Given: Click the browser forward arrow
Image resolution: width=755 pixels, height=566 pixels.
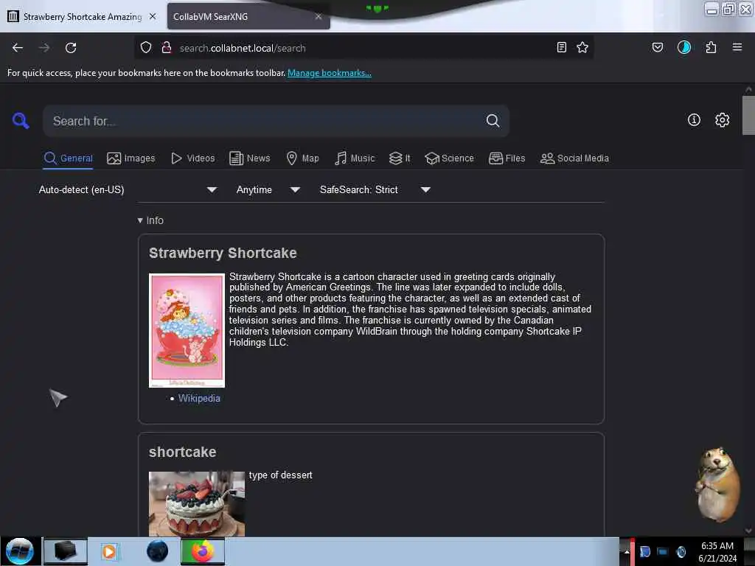Looking at the screenshot, I should click(44, 48).
